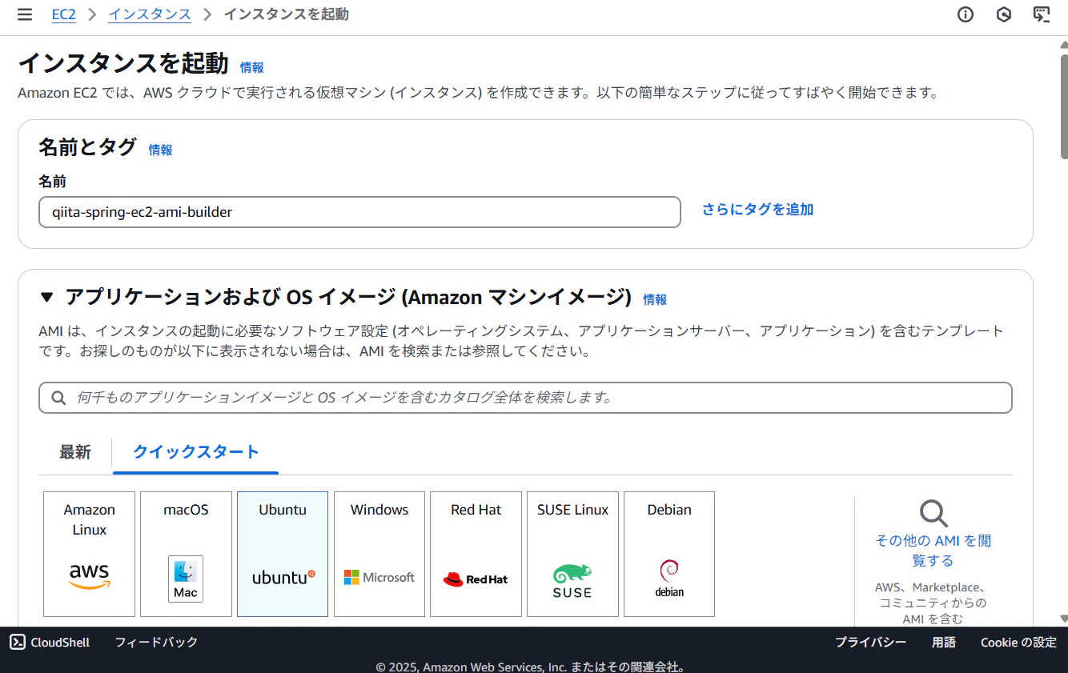This screenshot has height=673, width=1068.
Task: Select the Windows AMI tile
Action: point(379,554)
